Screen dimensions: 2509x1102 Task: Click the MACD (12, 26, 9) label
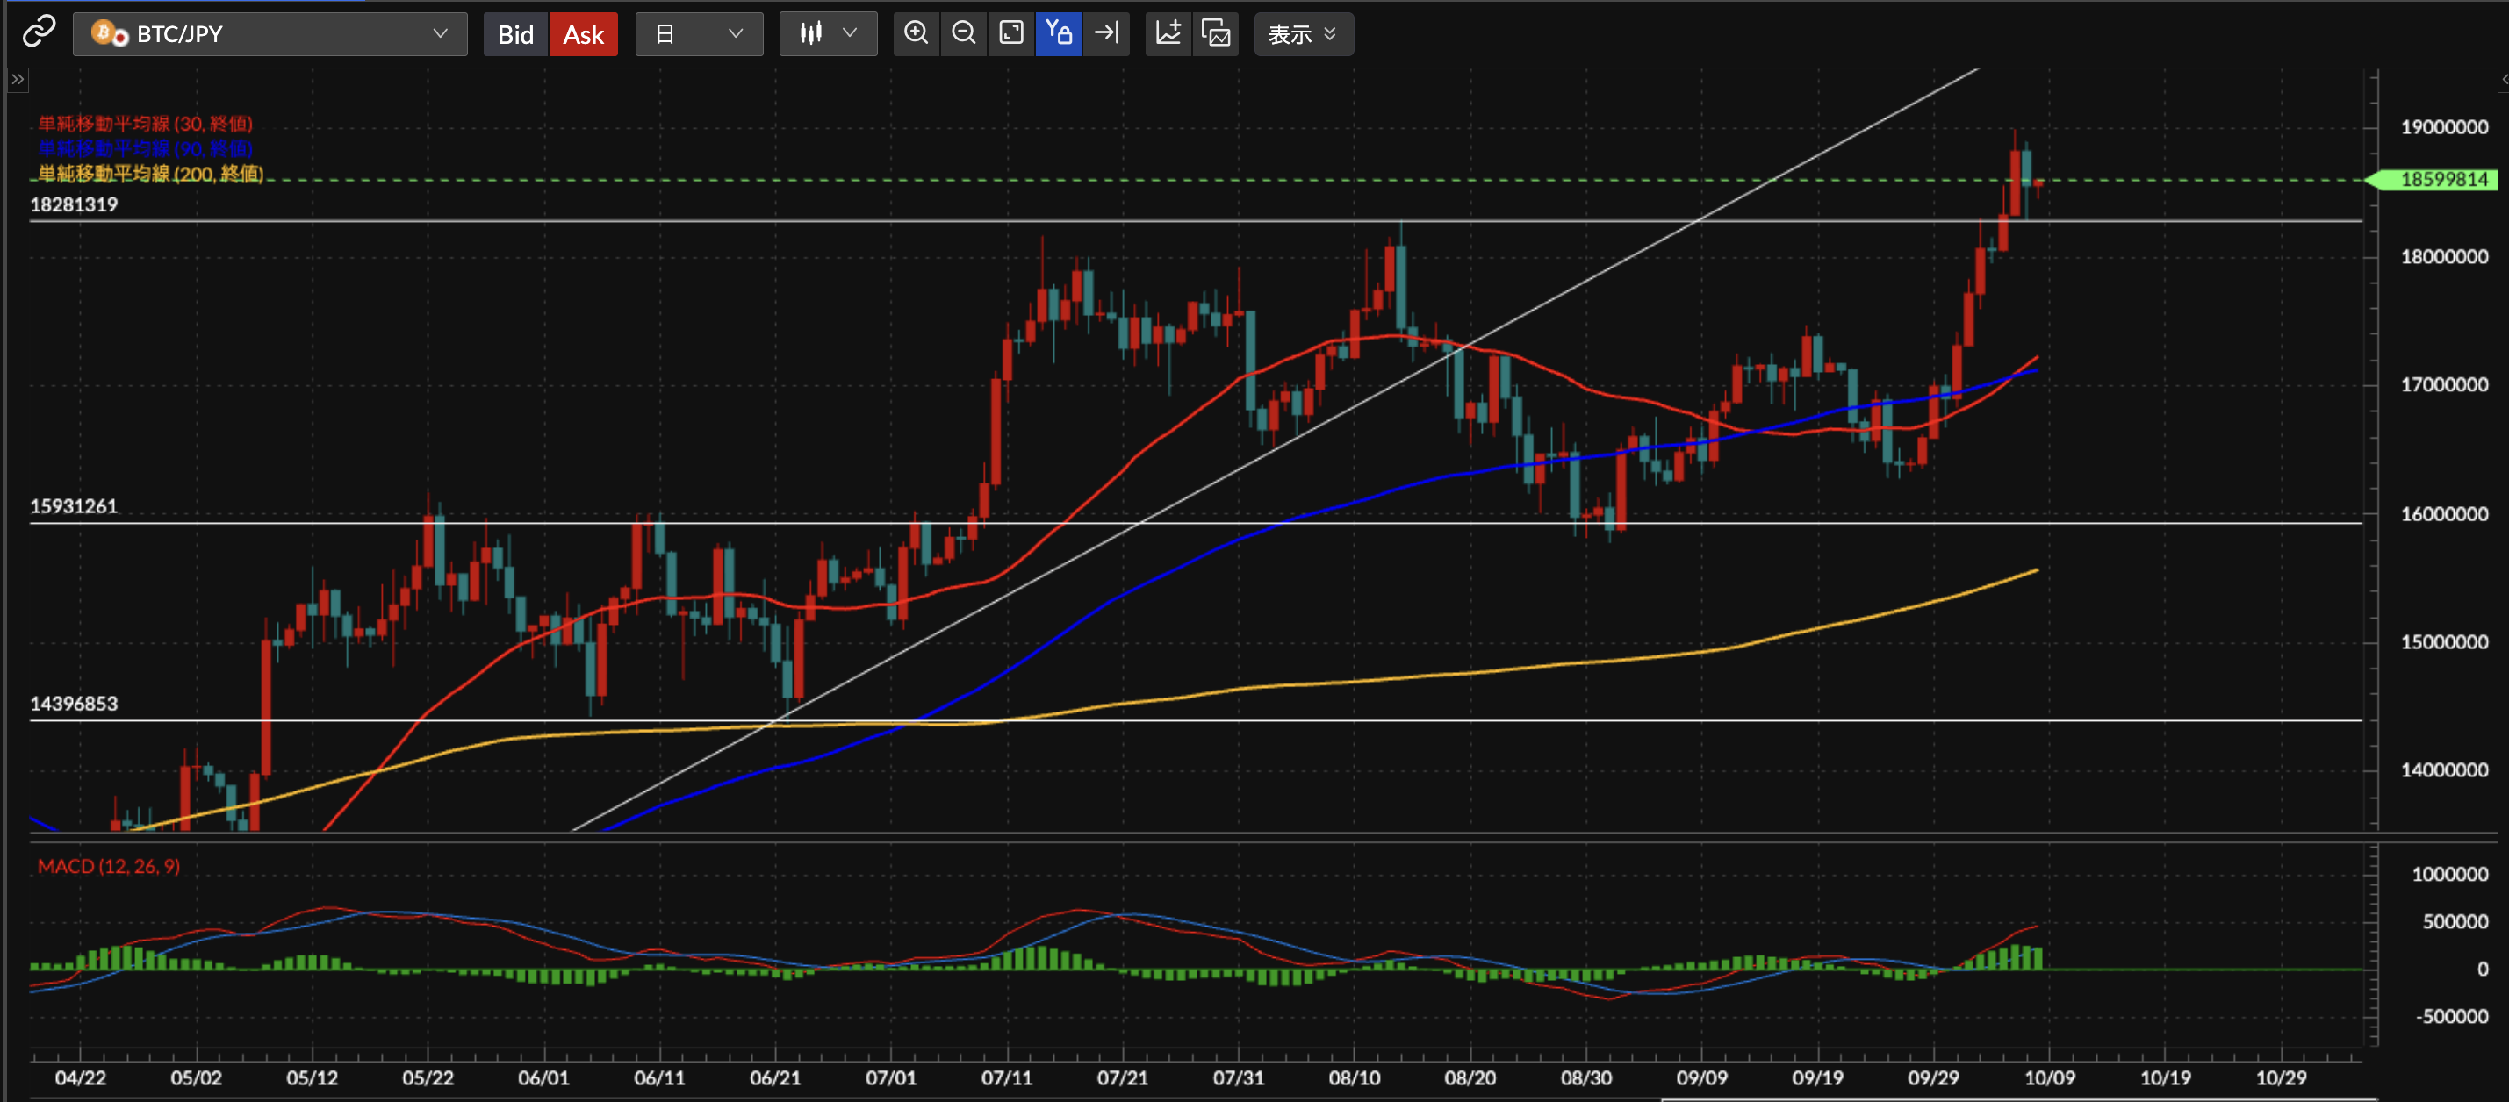click(108, 865)
